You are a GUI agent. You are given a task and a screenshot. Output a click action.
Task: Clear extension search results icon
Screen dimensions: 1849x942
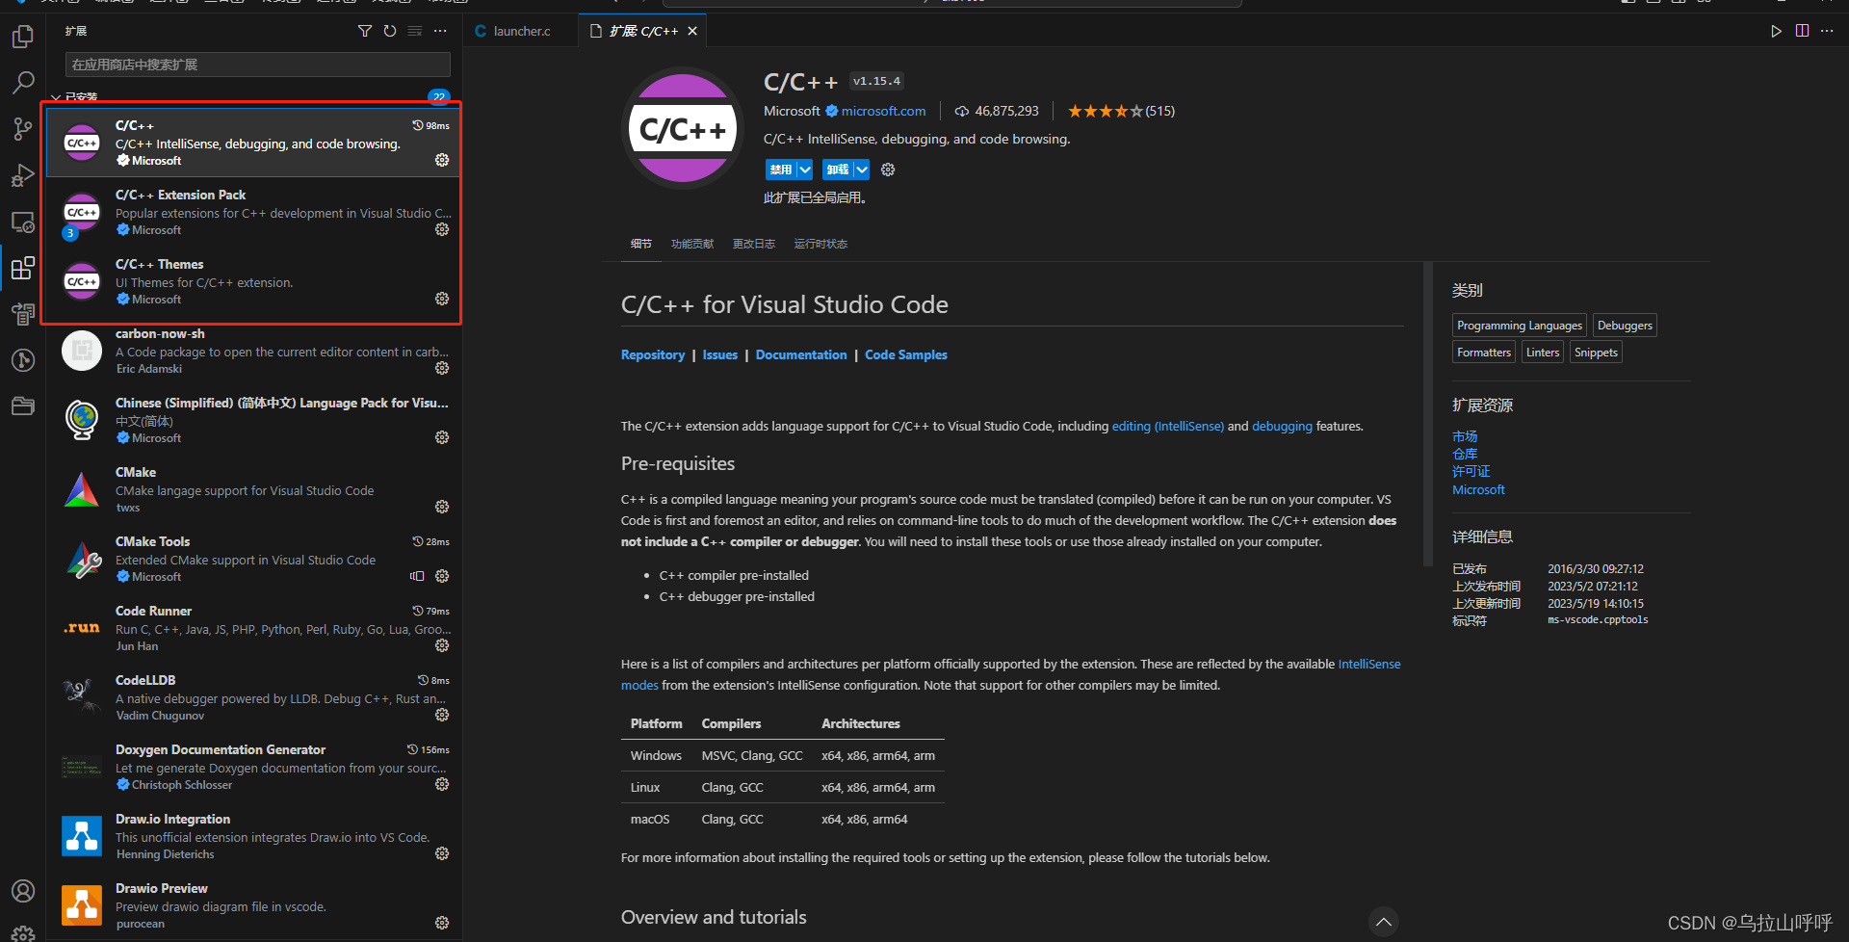[x=415, y=32]
